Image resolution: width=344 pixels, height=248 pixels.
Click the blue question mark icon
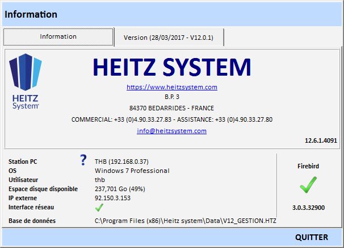pyautogui.click(x=83, y=160)
